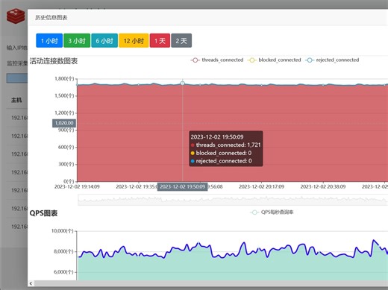Select the 3 小时 time range button
Viewport: 388px width, 290px height.
pos(77,40)
